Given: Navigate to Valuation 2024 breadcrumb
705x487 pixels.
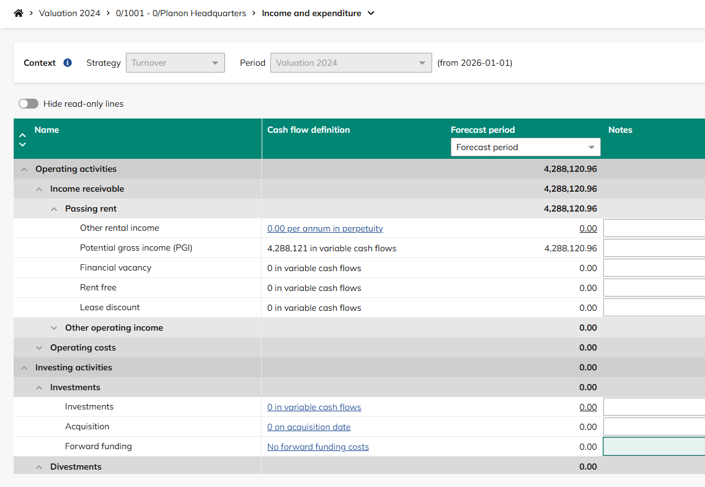Looking at the screenshot, I should tap(69, 13).
